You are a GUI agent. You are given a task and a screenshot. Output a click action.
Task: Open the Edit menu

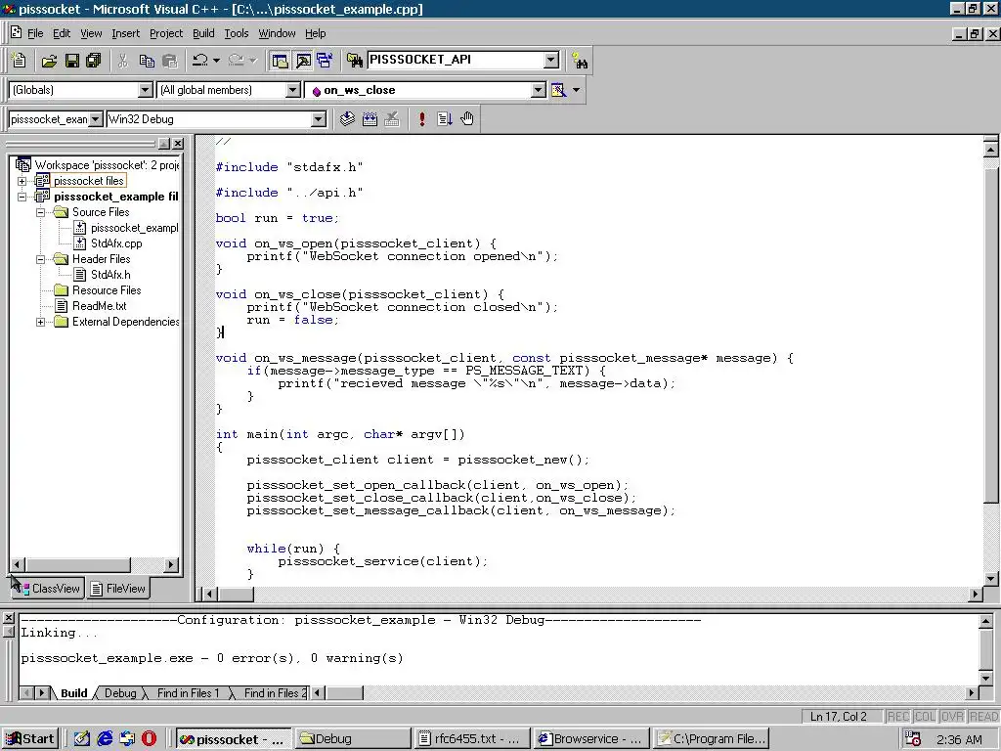(x=62, y=33)
